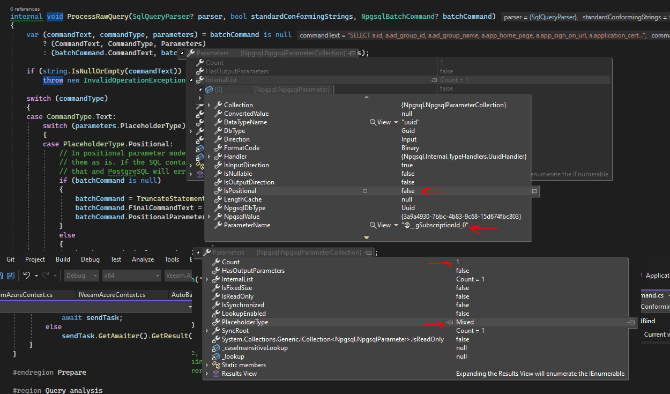Open the Debug menu

point(90,259)
